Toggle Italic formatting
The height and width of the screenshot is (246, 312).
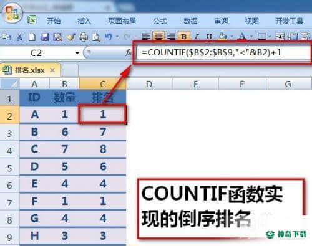tap(197, 37)
